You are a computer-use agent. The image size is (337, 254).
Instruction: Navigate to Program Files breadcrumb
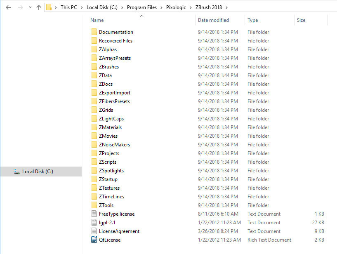142,7
